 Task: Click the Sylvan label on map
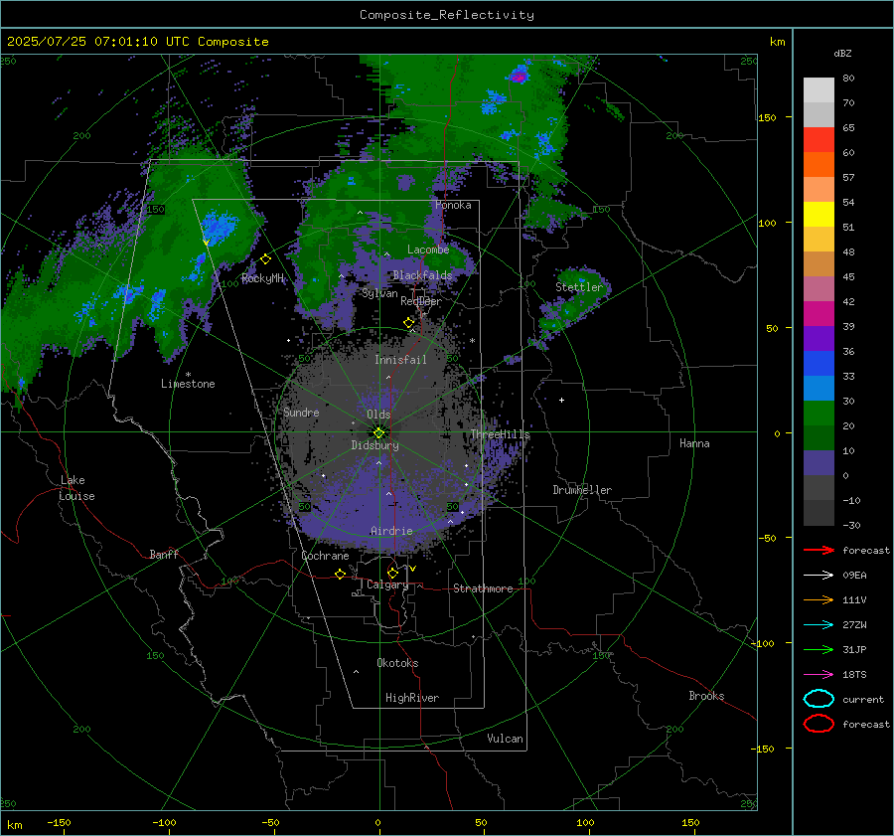[379, 293]
